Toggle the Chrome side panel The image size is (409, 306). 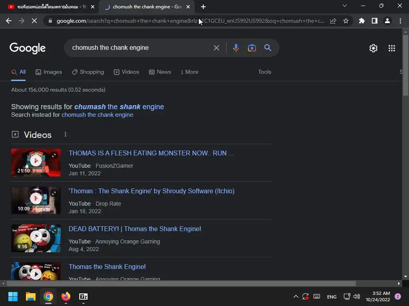click(x=375, y=21)
